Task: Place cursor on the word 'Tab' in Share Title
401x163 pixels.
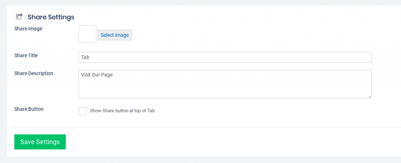Action: [x=85, y=57]
